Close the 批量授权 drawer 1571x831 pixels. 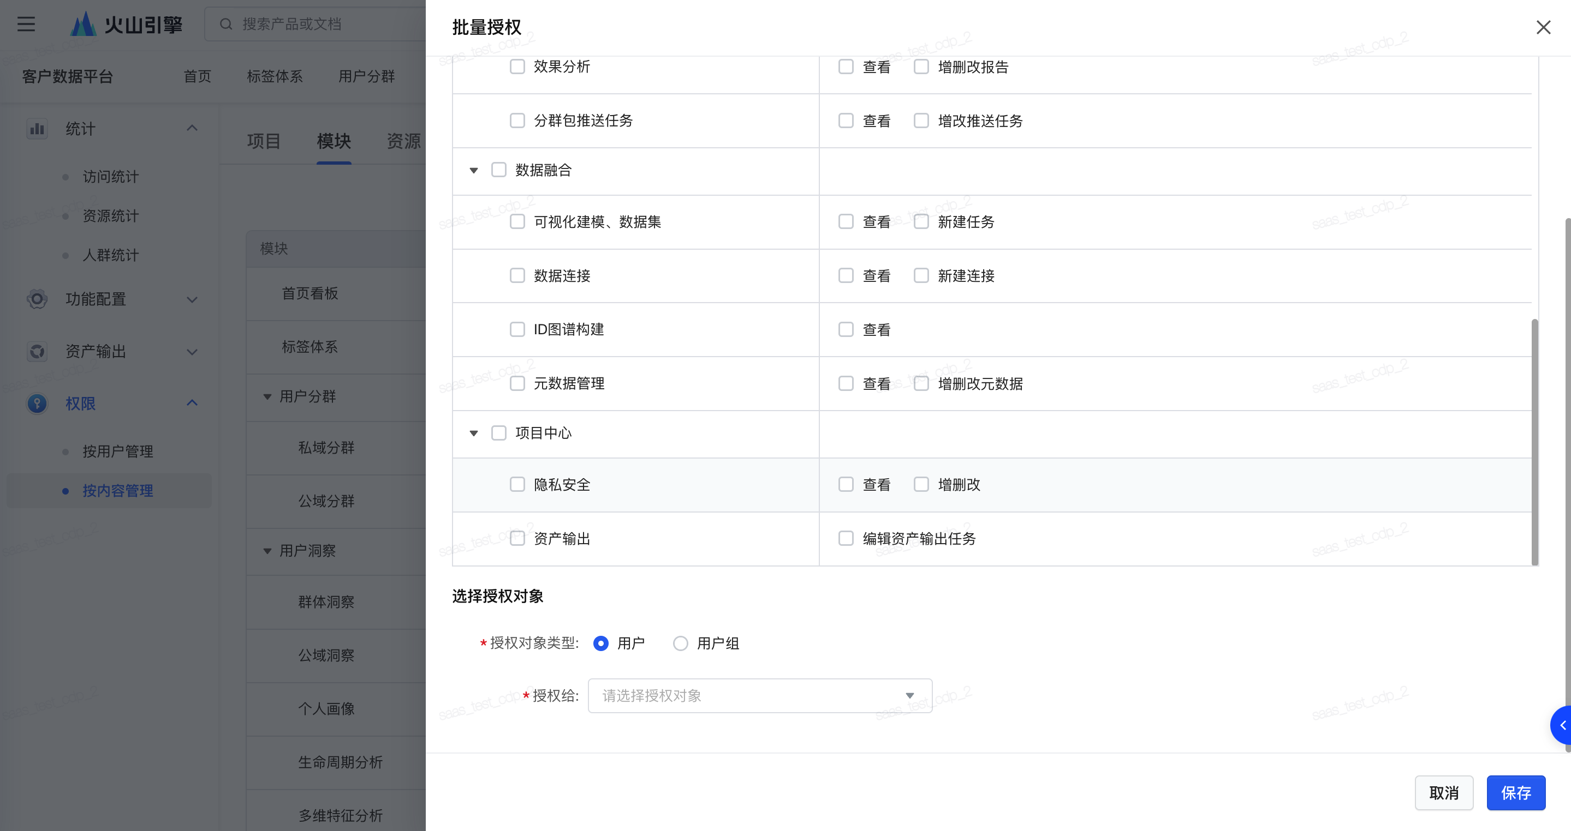1543,27
